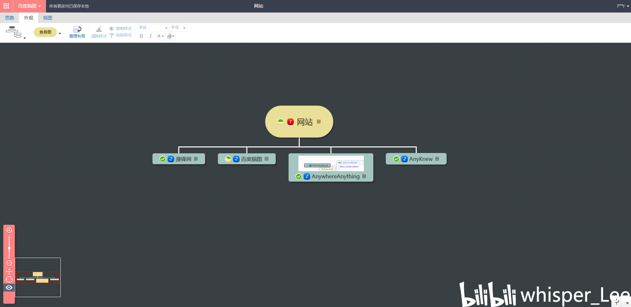The image size is (631, 307).
Task: Toggle italic formatting
Action: coord(151,36)
